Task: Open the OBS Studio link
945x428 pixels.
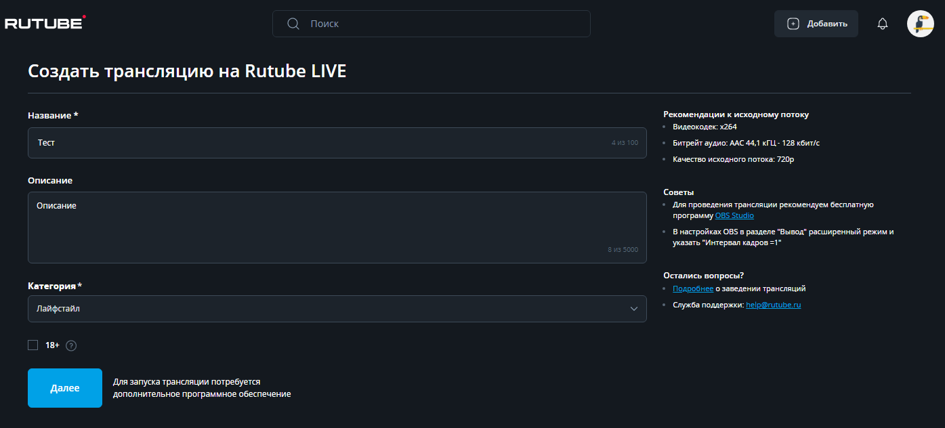Action: point(734,215)
